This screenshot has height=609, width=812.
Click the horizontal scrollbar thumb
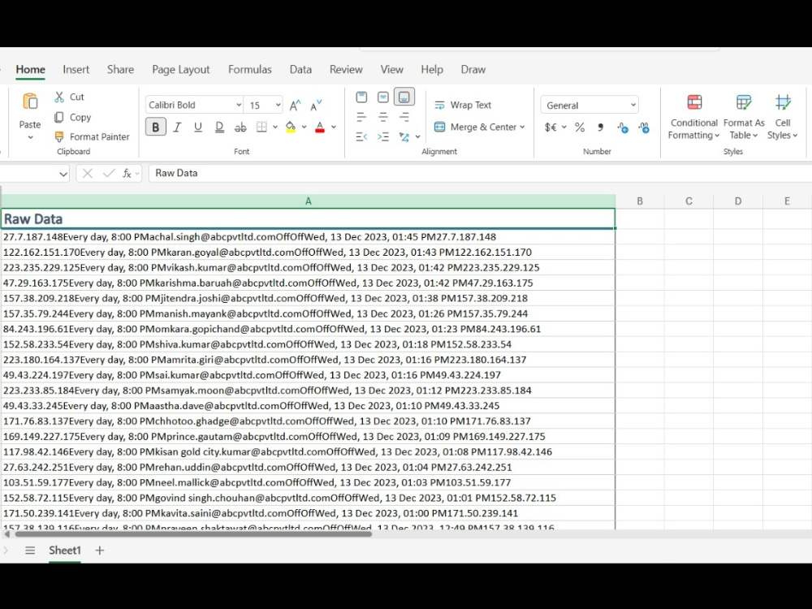click(194, 534)
